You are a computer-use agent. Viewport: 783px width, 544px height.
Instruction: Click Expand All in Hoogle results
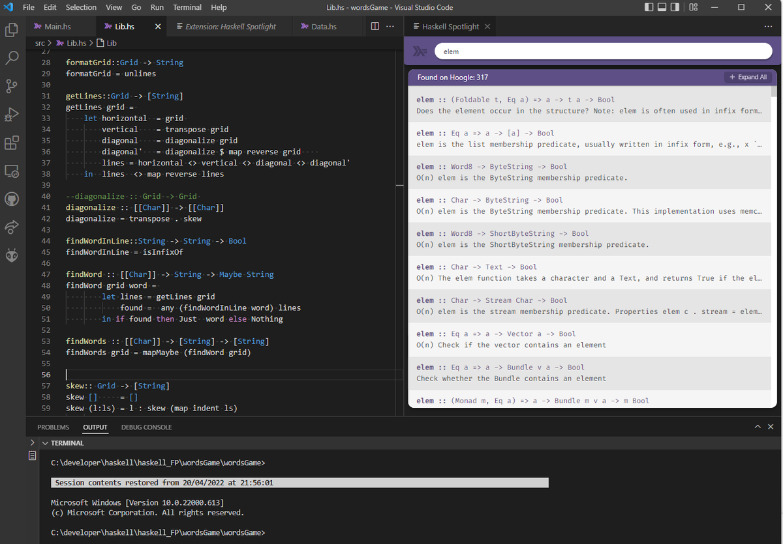pyautogui.click(x=748, y=77)
